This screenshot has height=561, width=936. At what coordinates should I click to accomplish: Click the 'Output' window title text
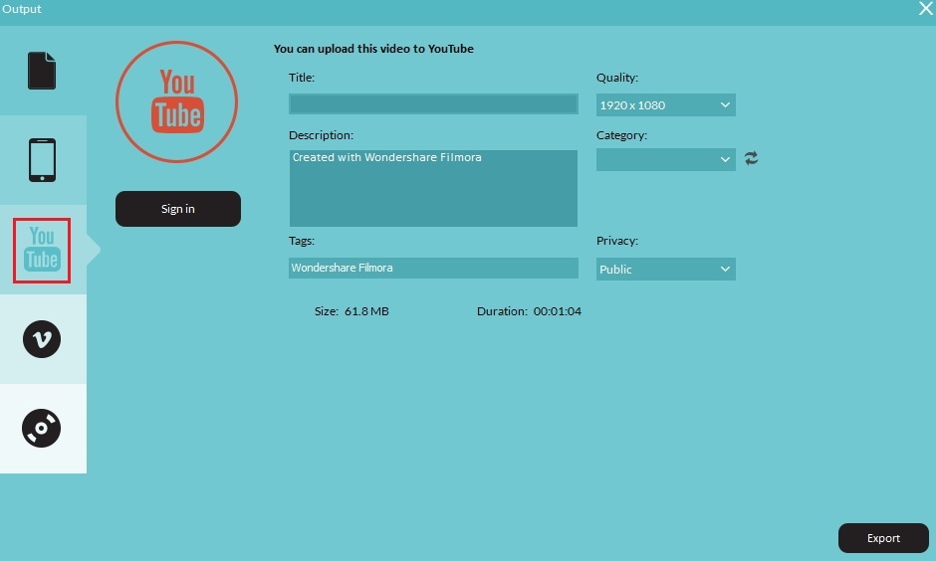point(22,9)
